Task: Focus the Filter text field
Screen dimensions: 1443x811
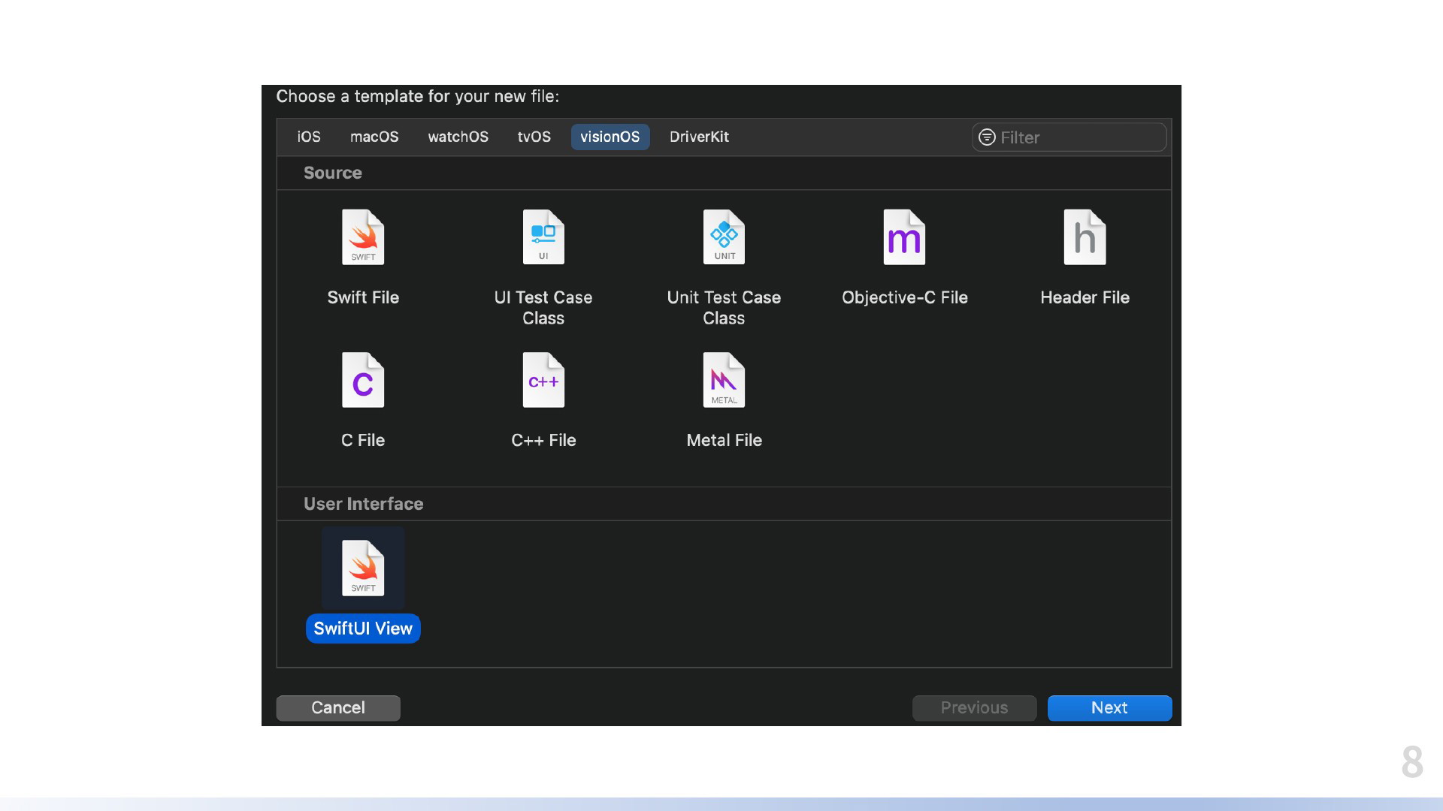Action: click(x=1069, y=137)
